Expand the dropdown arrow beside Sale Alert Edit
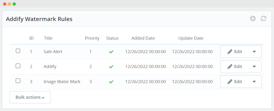 pyautogui.click(x=254, y=52)
